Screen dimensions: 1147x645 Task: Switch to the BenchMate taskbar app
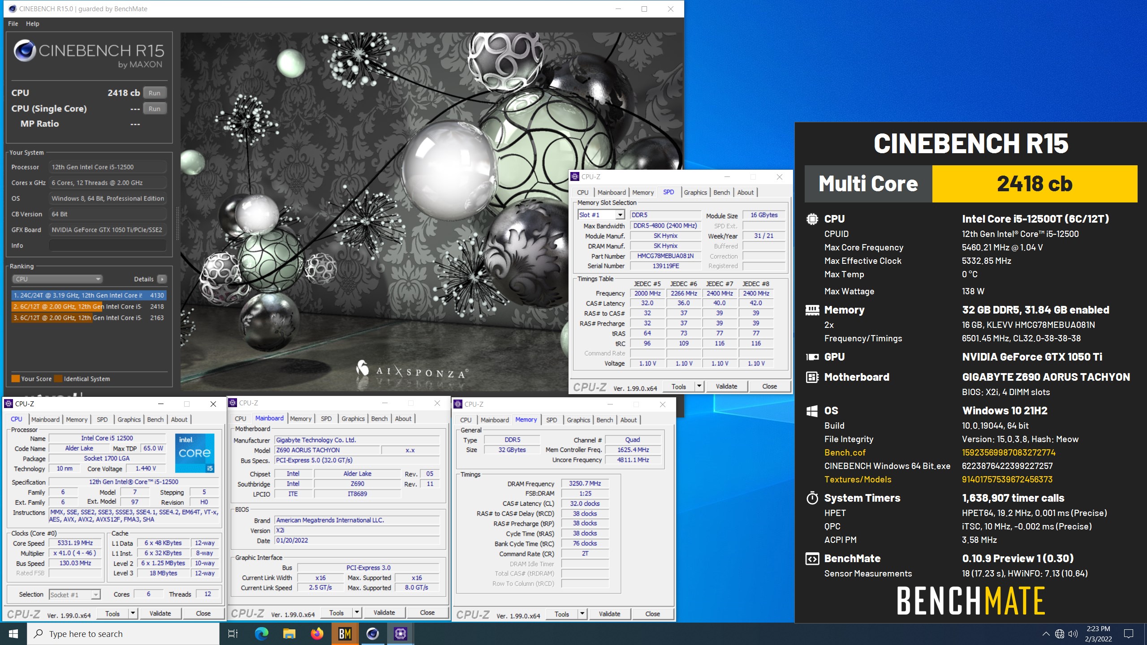(345, 634)
